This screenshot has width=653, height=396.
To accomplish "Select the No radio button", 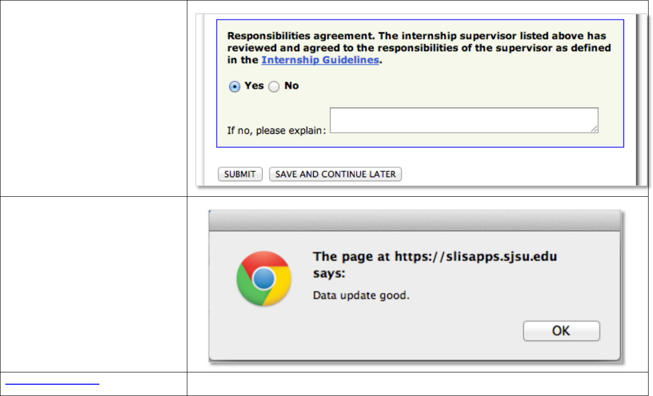I will tap(274, 87).
